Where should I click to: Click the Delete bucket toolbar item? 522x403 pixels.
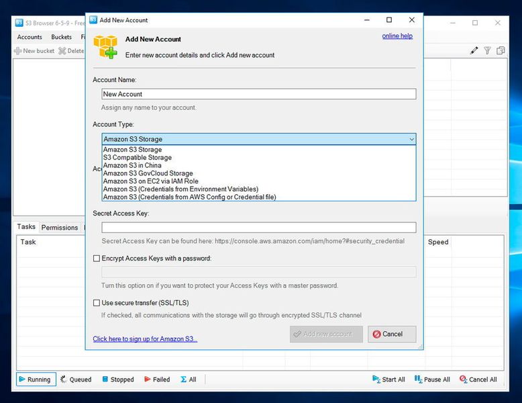(x=71, y=50)
